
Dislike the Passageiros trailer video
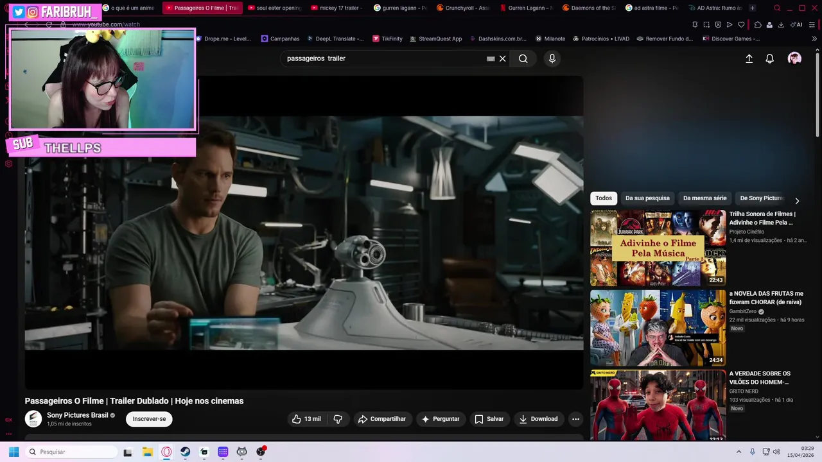click(338, 419)
